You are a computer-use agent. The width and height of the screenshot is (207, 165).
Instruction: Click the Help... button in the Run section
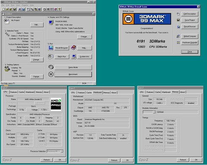(84, 48)
